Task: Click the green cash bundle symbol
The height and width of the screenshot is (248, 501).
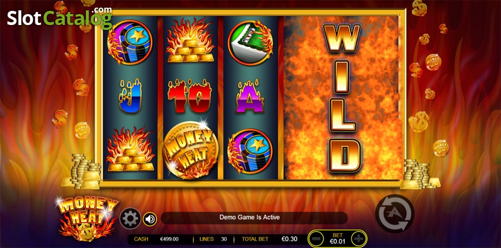Action: (250, 42)
